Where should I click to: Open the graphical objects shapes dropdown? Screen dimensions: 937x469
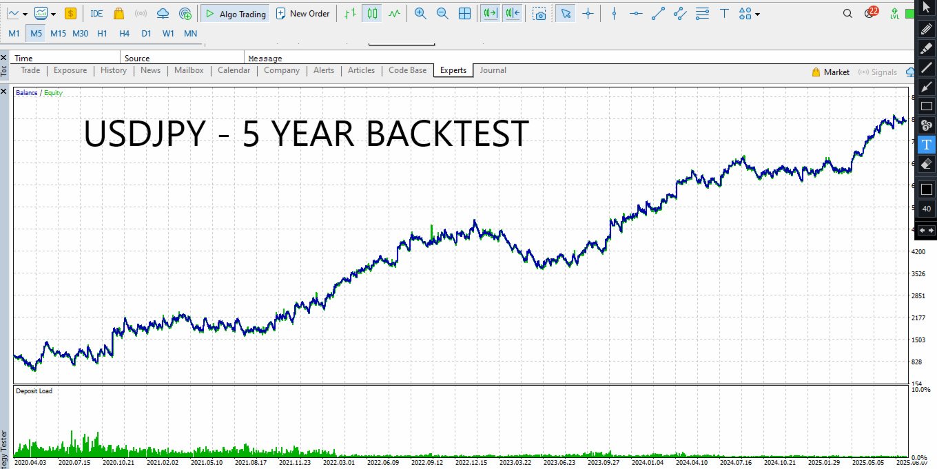(x=750, y=13)
